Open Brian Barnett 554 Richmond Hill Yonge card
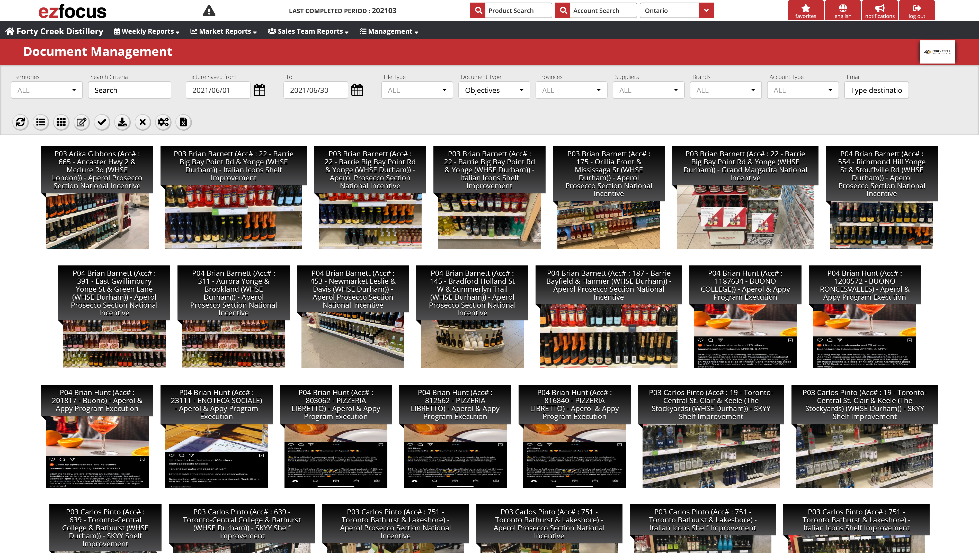The image size is (979, 553). click(x=881, y=198)
